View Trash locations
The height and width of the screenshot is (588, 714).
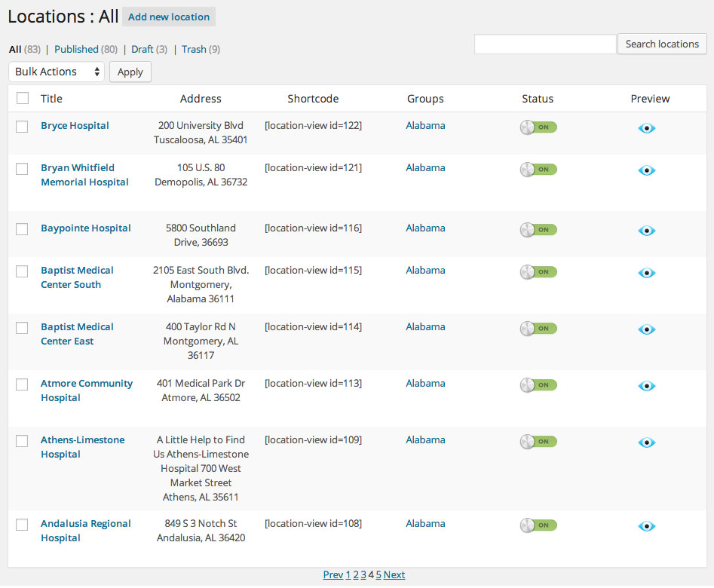(194, 49)
